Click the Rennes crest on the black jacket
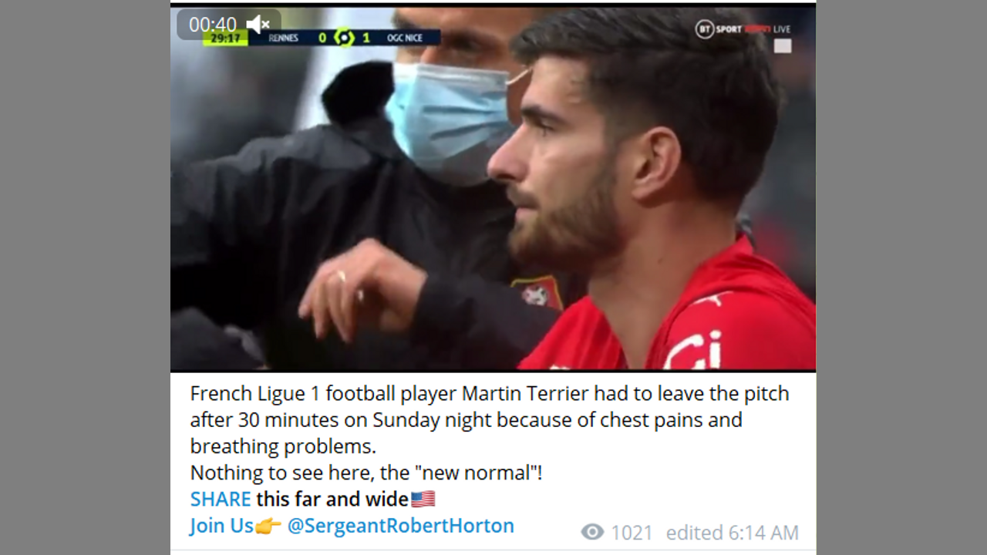This screenshot has width=987, height=555. 537,293
